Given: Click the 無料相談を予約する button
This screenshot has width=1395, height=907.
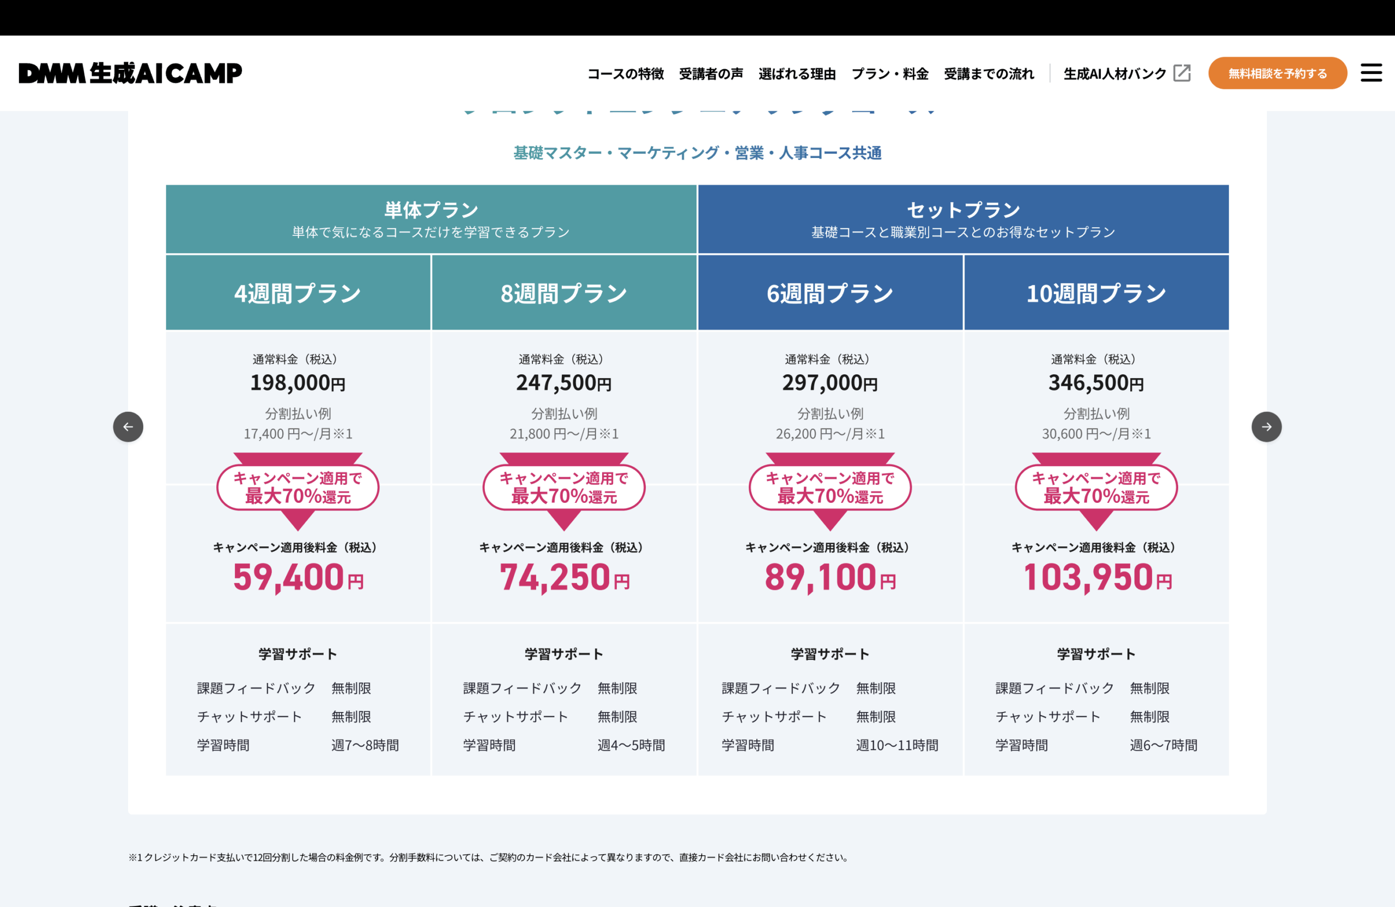Looking at the screenshot, I should [x=1278, y=72].
